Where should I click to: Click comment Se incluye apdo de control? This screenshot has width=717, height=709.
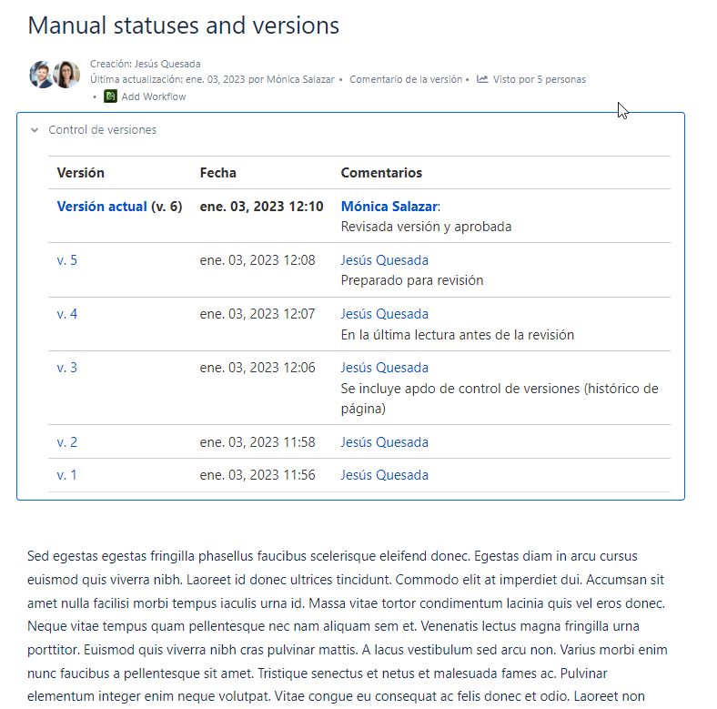pyautogui.click(x=500, y=399)
